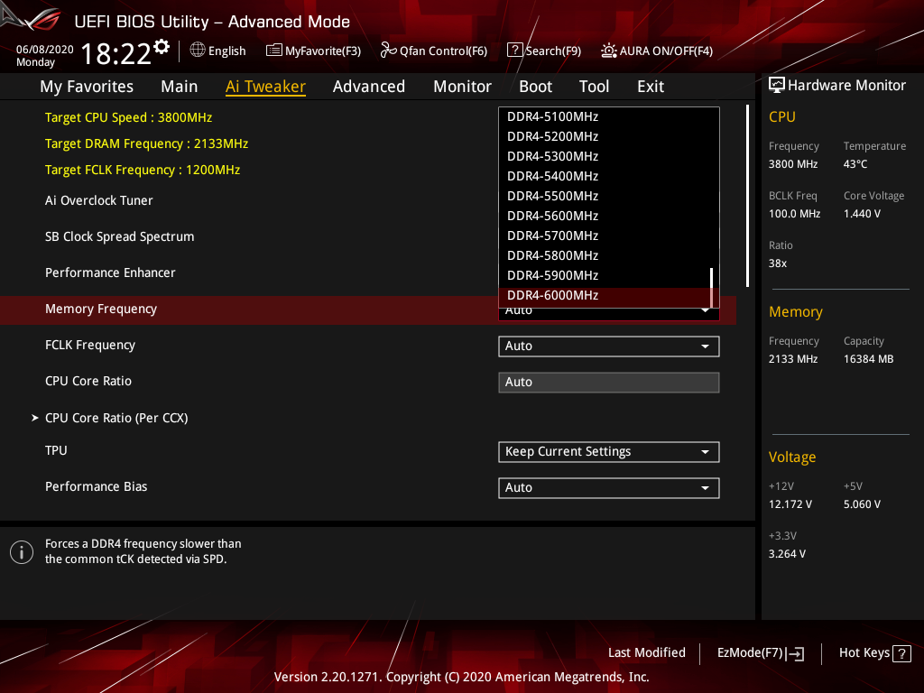Open the Main tab
This screenshot has height=693, width=924.
[x=180, y=87]
